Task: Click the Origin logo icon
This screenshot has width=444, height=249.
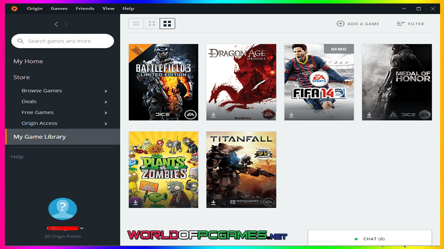Action: [x=14, y=9]
